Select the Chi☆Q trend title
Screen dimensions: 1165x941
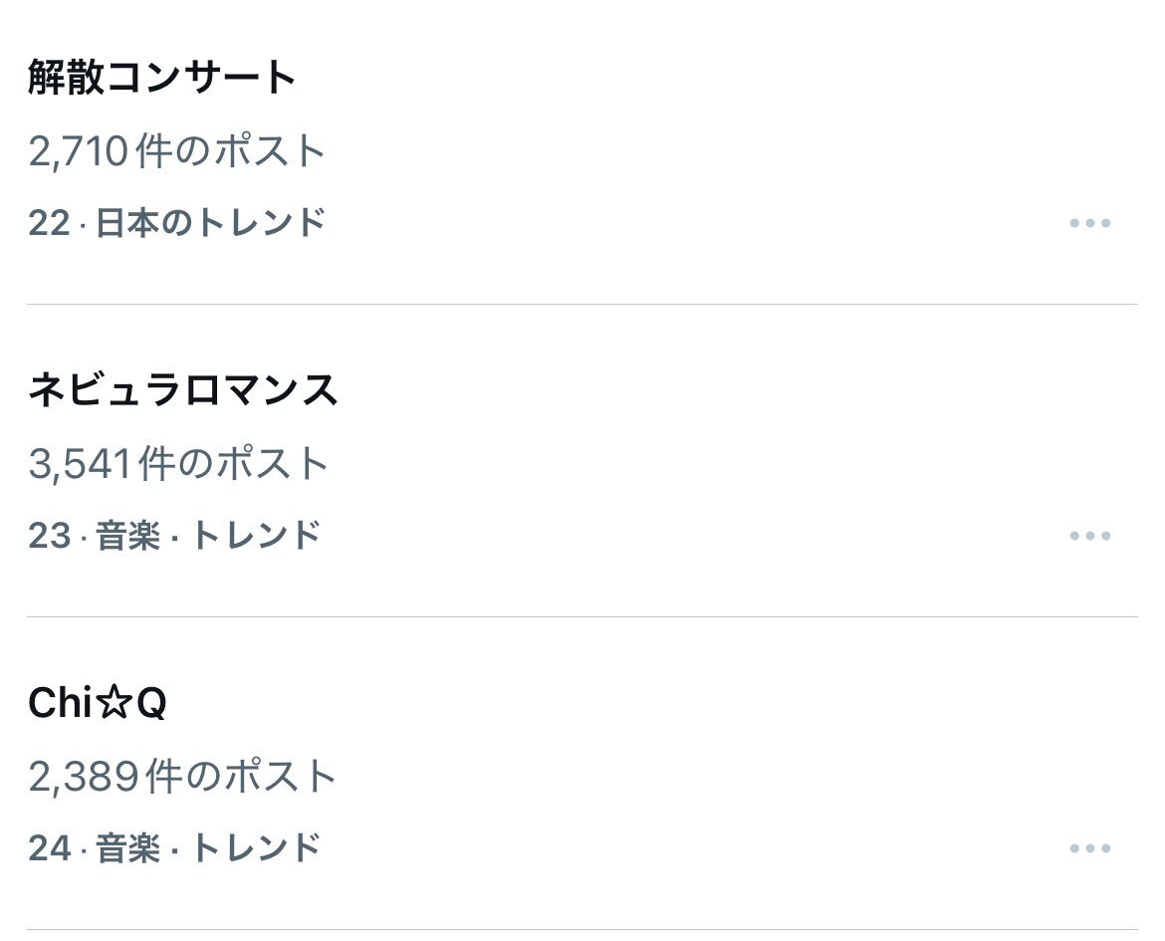pyautogui.click(x=97, y=704)
